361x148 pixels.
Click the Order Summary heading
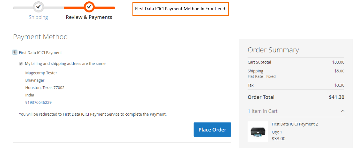tap(273, 50)
